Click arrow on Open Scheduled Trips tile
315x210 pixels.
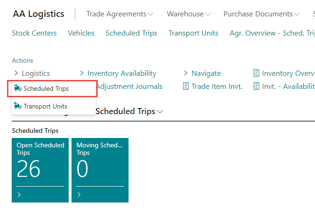coord(19,195)
